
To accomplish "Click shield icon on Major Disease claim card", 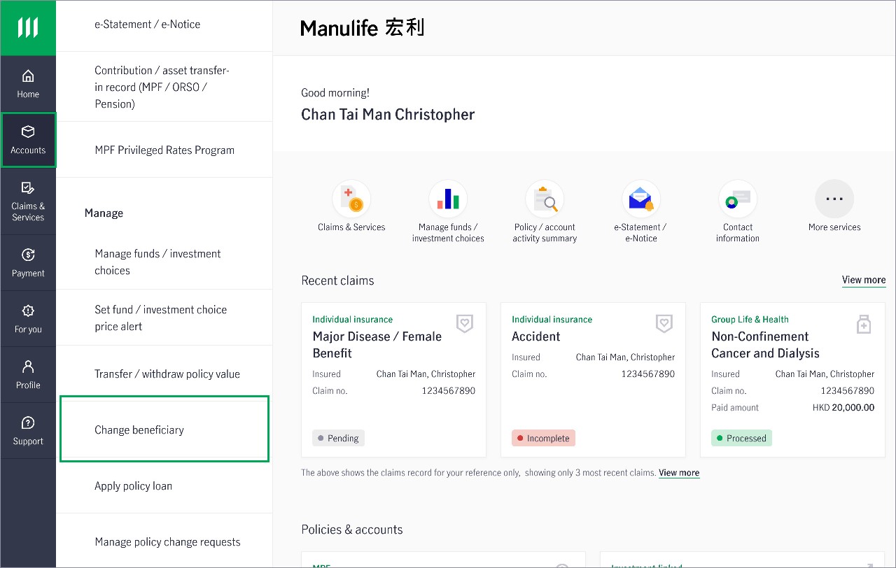I will (x=465, y=323).
